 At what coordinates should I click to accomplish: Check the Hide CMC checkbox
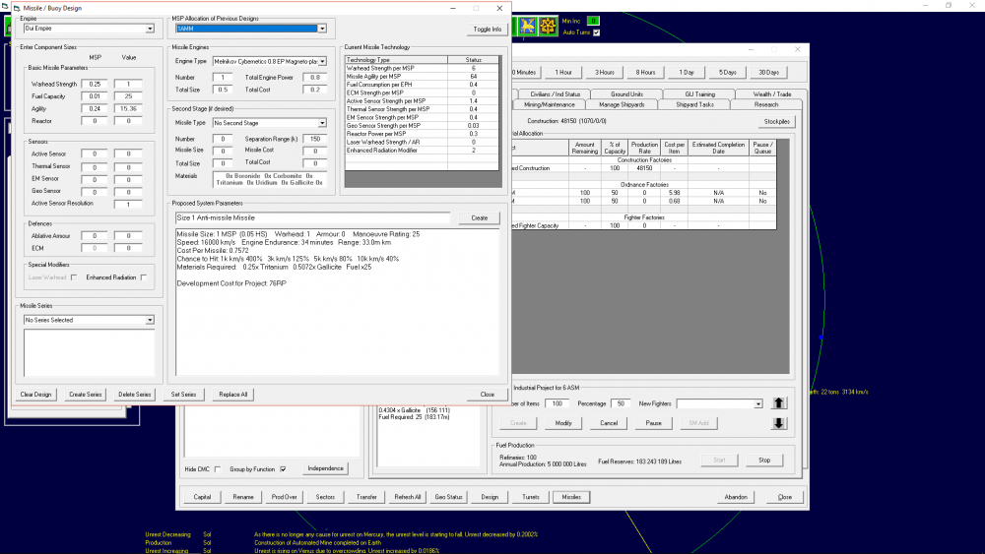[x=218, y=469]
